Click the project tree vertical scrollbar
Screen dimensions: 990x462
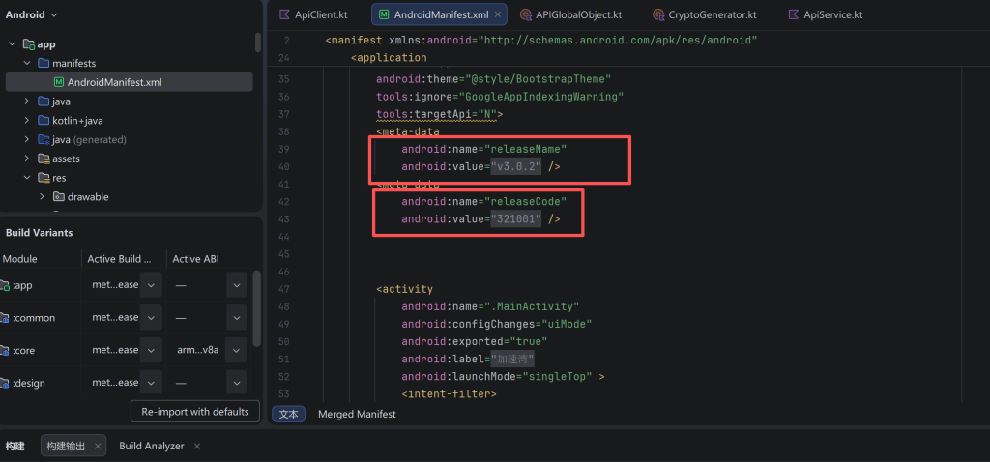click(257, 43)
